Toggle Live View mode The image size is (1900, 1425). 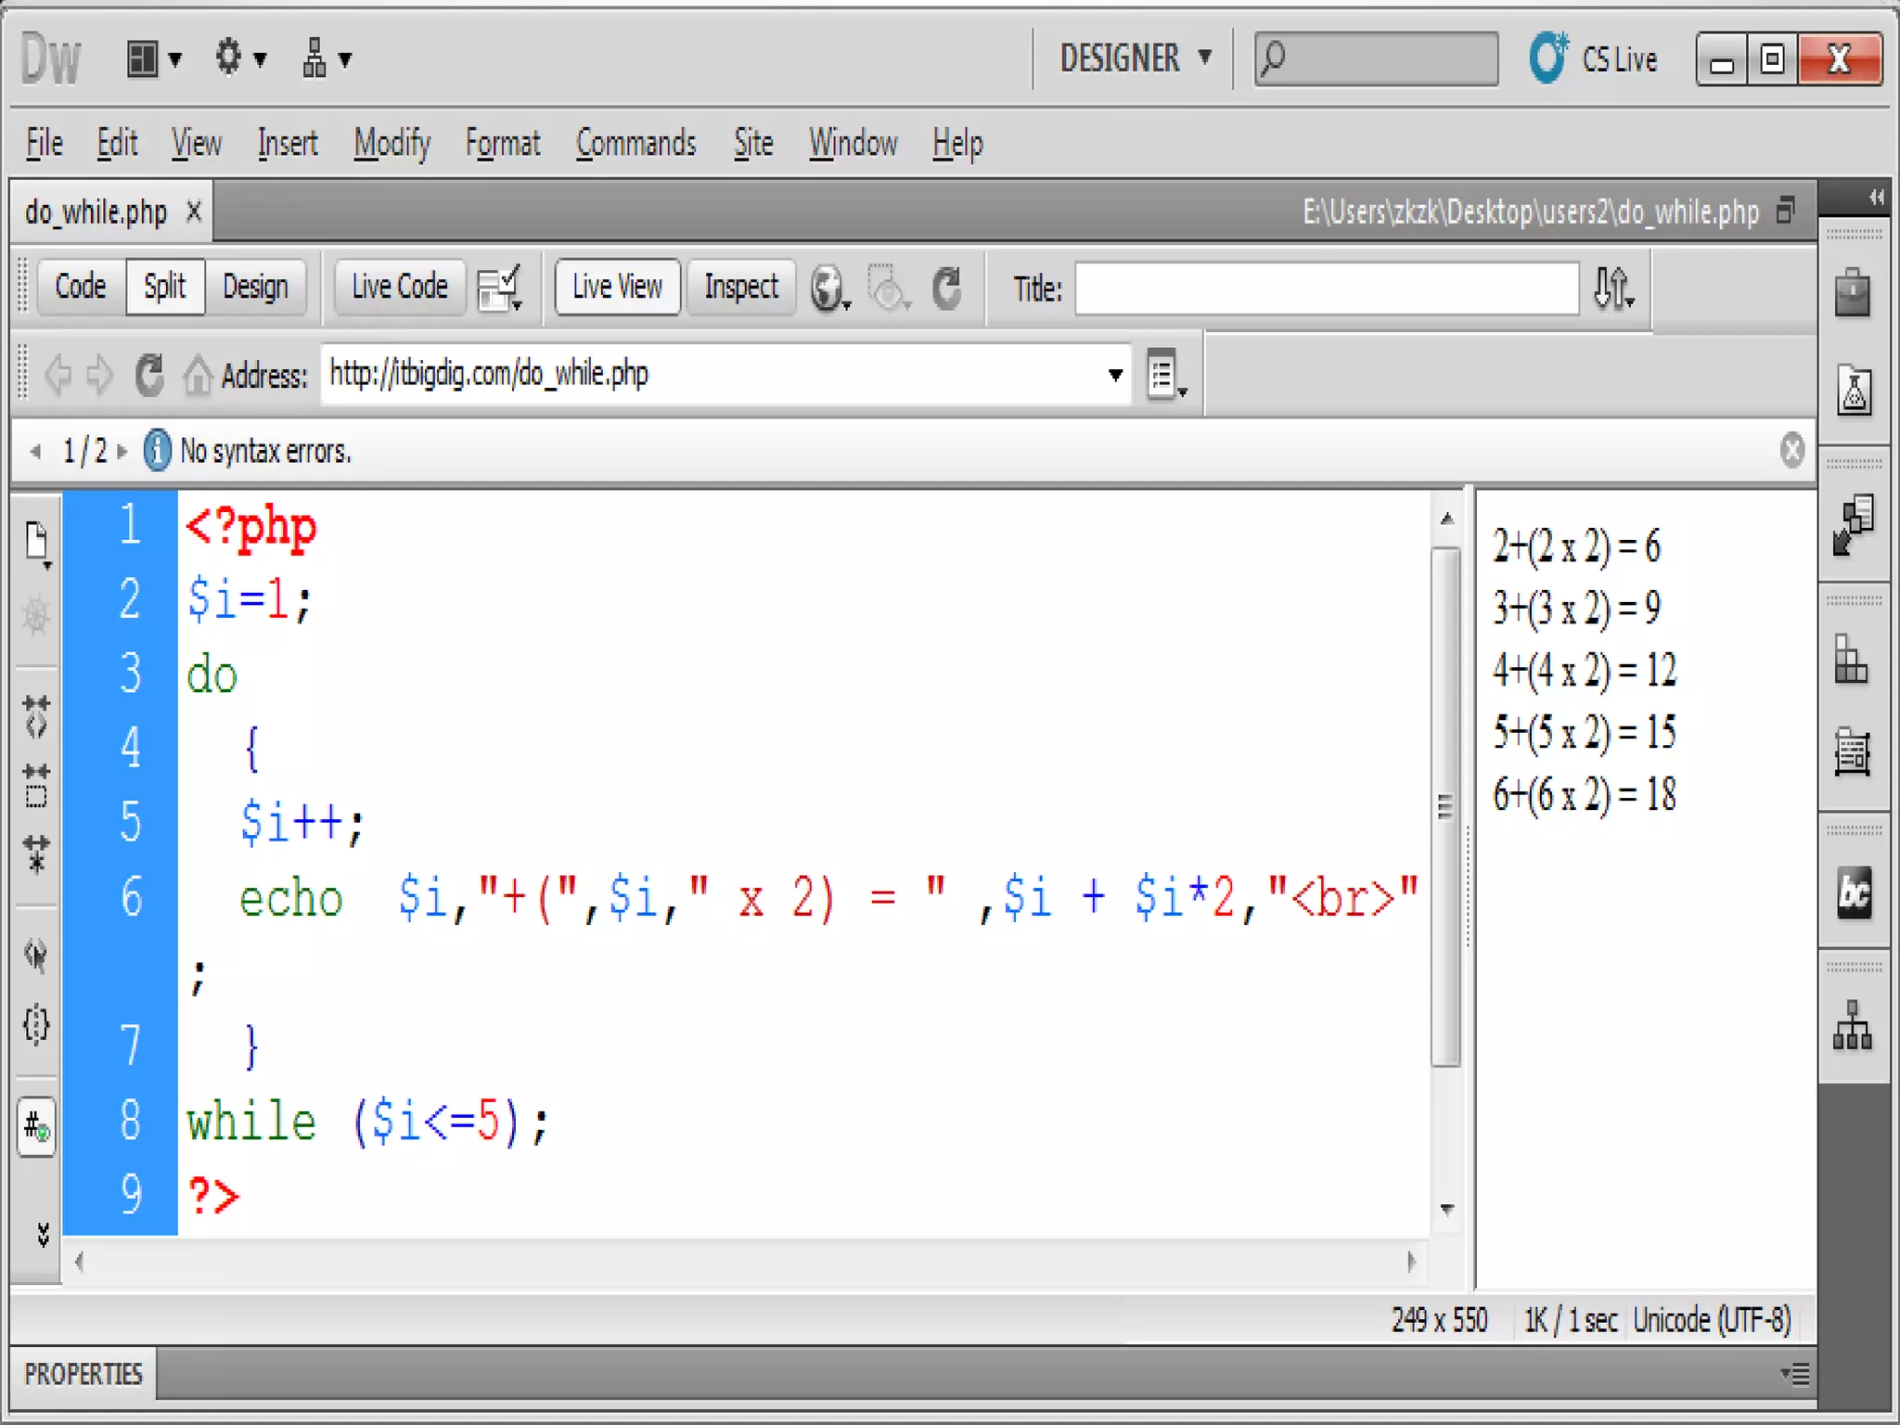point(617,288)
